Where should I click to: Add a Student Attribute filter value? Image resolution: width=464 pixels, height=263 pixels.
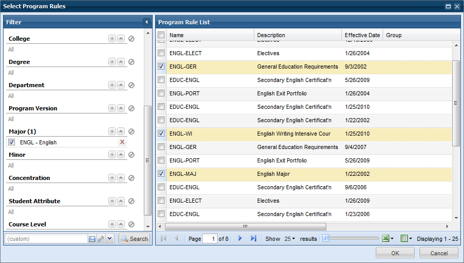(112, 201)
